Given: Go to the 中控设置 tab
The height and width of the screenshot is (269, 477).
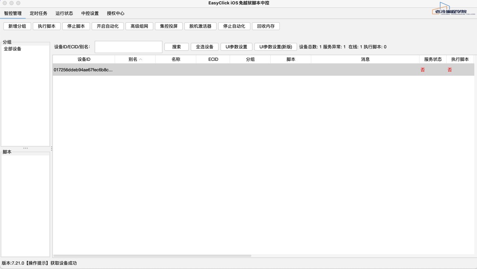Looking at the screenshot, I should (x=90, y=14).
